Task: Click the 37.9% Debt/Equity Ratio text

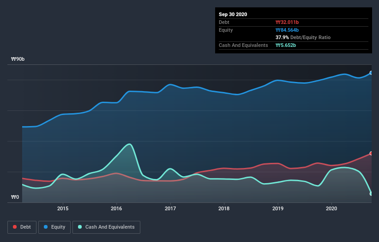Action: pos(303,37)
